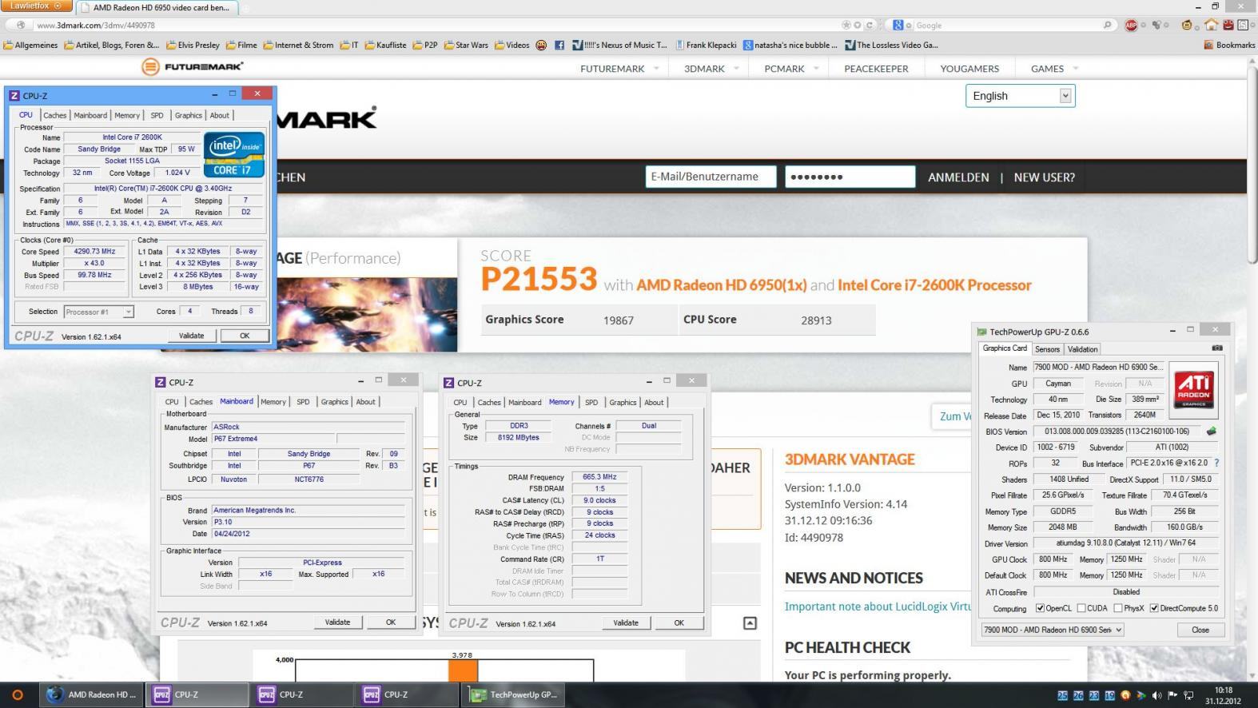The width and height of the screenshot is (1258, 708).
Task: Select Graphics tab in the CPU-Z Mainboard window
Action: (334, 402)
